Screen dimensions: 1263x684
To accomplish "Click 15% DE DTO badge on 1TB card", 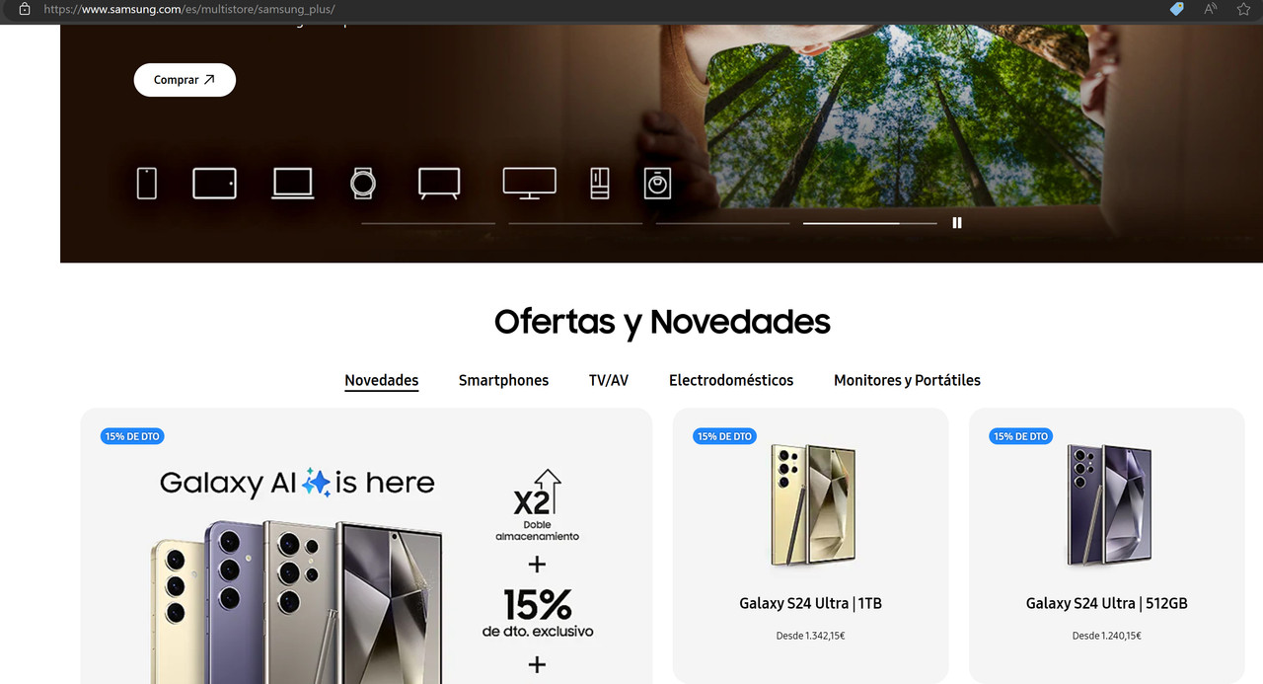I will pos(724,436).
